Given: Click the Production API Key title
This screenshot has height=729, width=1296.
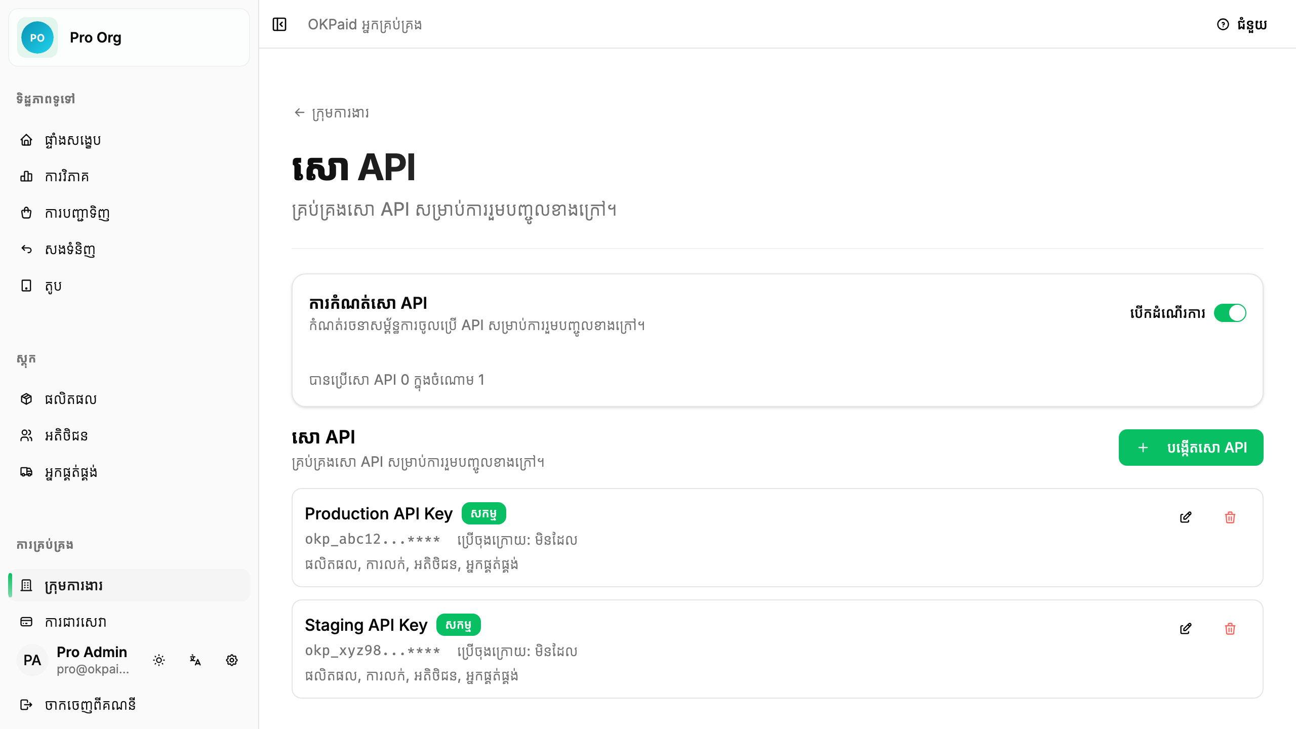Looking at the screenshot, I should click(379, 513).
